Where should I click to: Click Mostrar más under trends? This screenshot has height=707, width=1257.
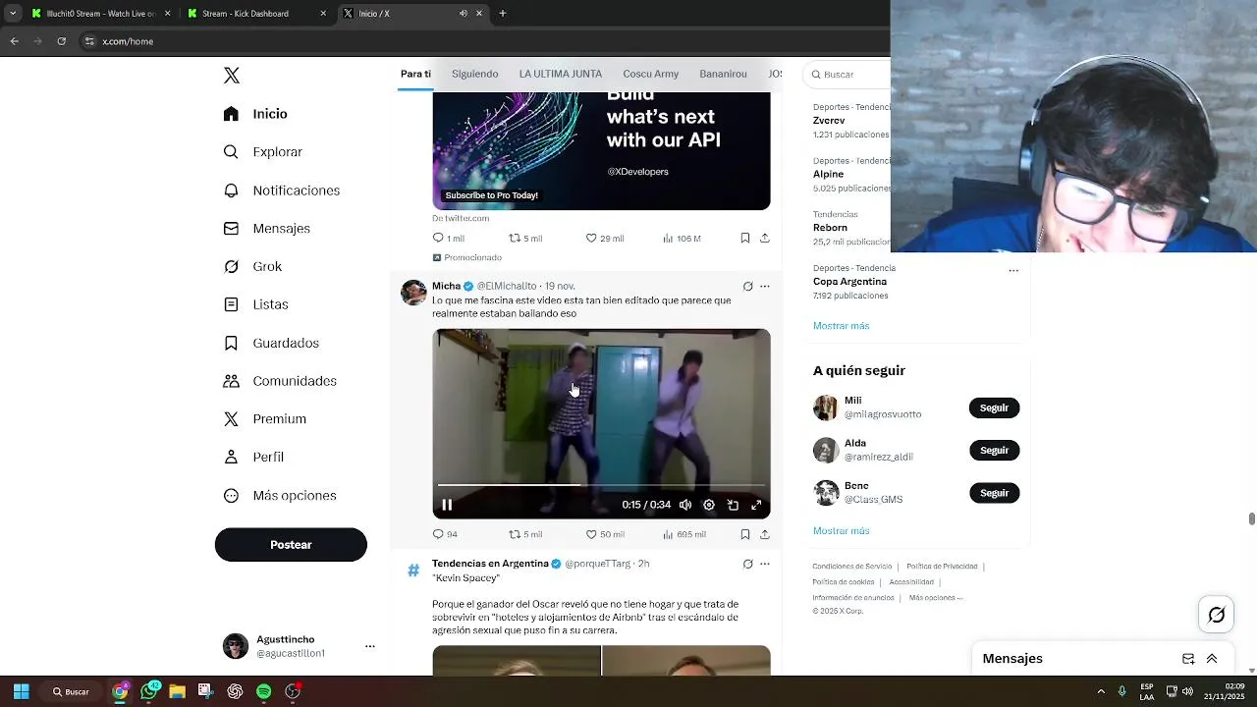tap(841, 326)
